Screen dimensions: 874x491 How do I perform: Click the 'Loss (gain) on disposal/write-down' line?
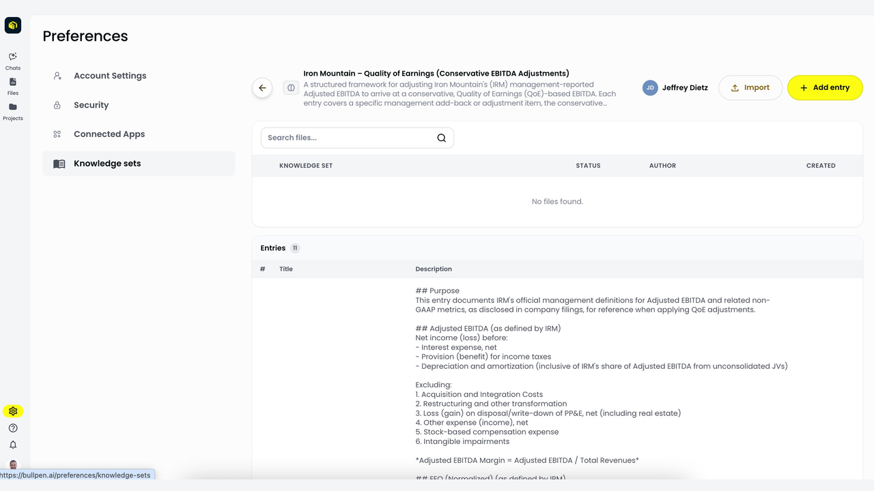(548, 413)
